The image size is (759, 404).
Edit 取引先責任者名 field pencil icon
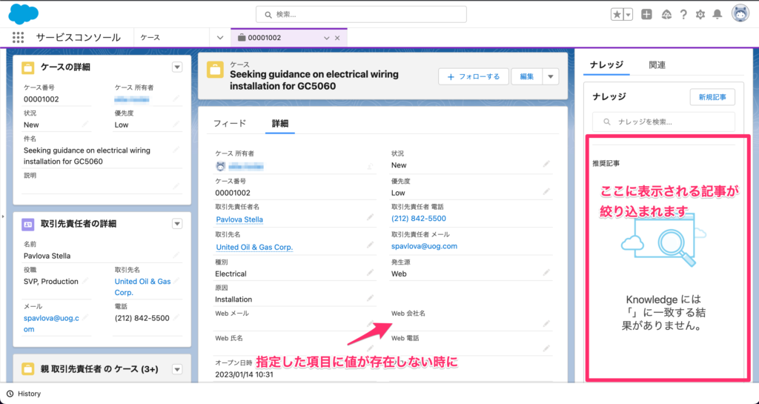pyautogui.click(x=371, y=217)
